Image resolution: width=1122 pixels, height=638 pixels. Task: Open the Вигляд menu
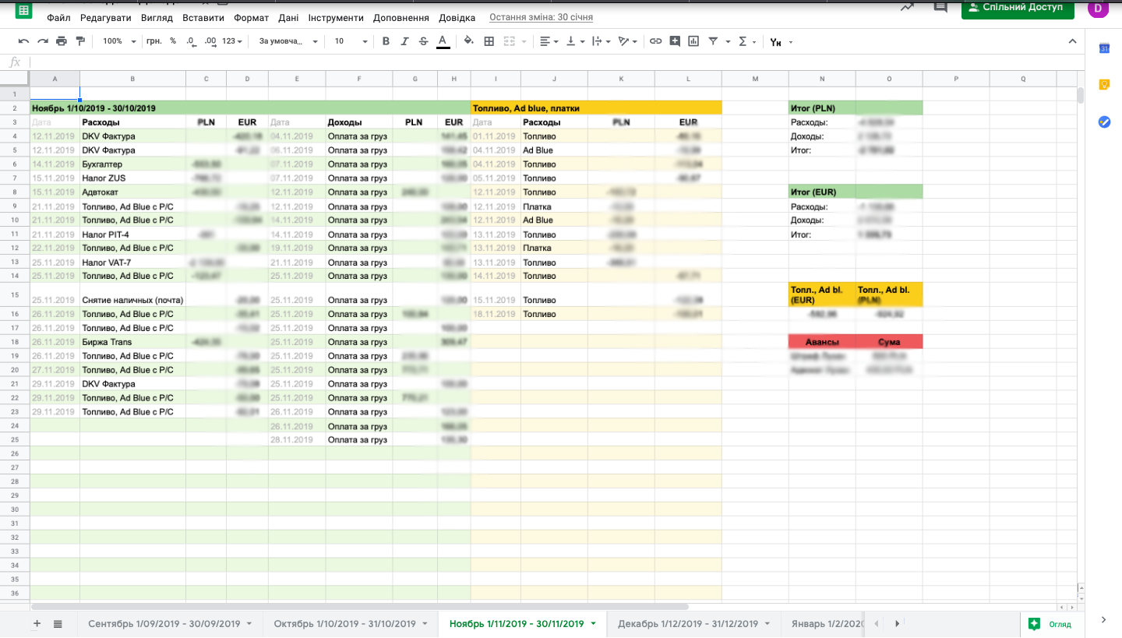pyautogui.click(x=157, y=17)
